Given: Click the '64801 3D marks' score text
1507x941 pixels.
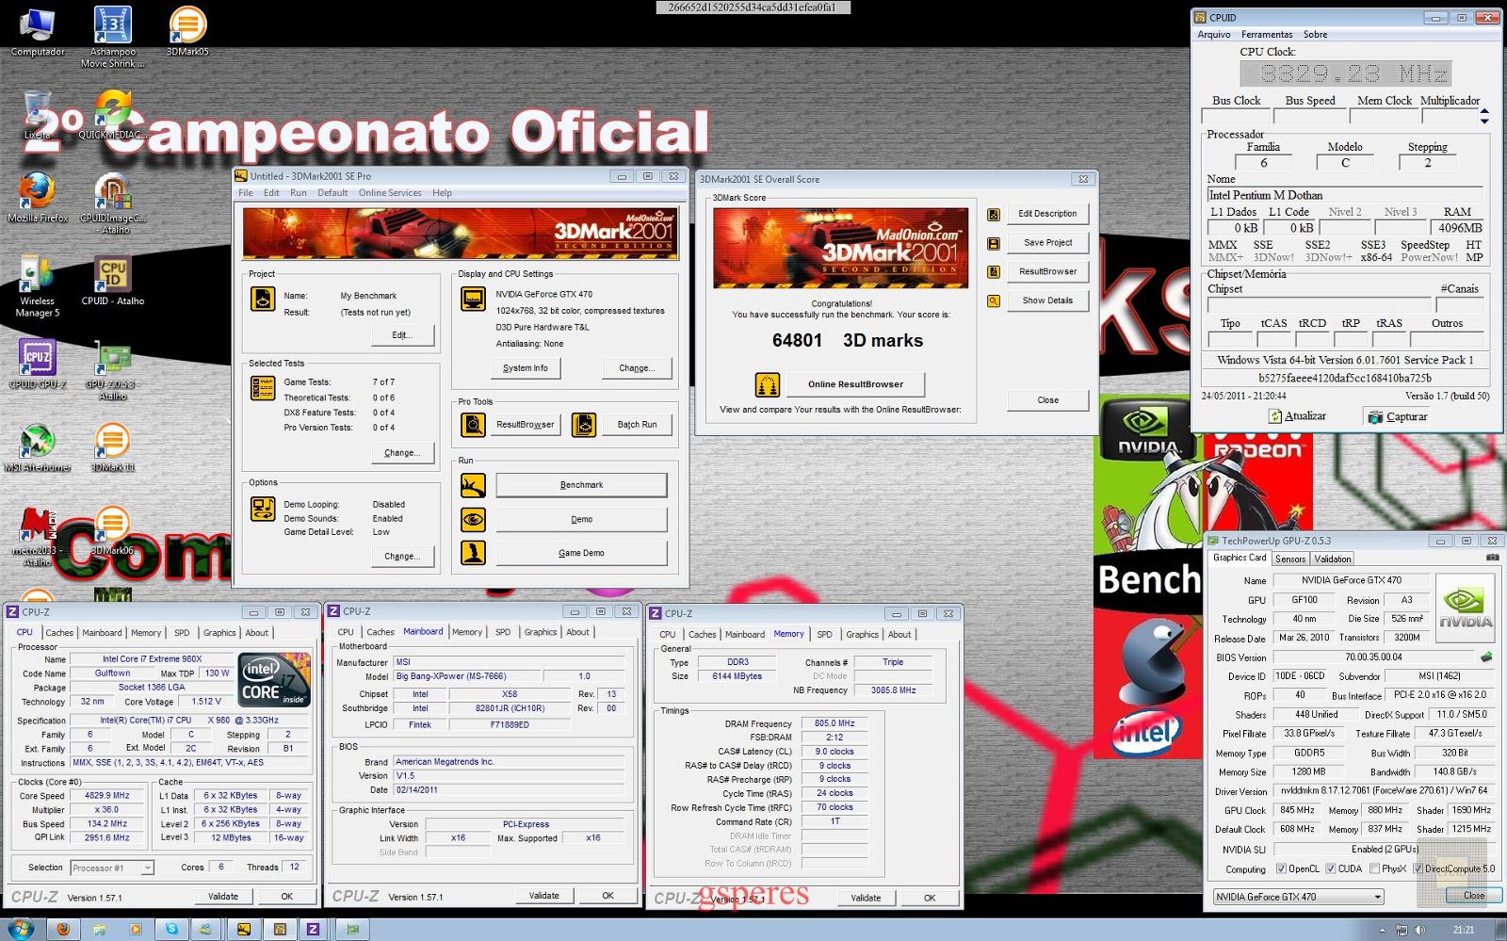Looking at the screenshot, I should pyautogui.click(x=848, y=341).
